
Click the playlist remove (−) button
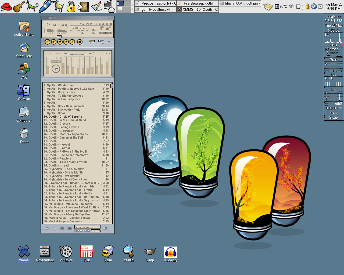tap(55, 228)
